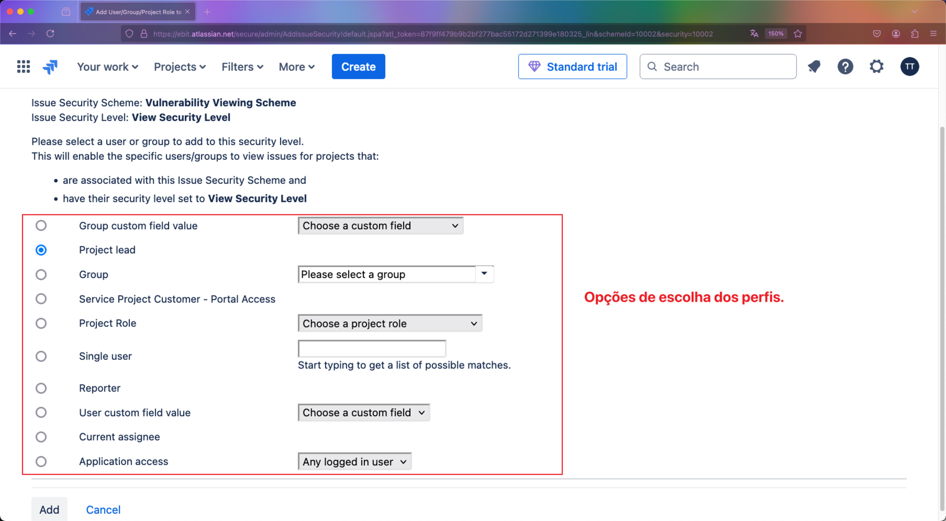946x521 pixels.
Task: Click the Single user text field
Action: tap(372, 348)
